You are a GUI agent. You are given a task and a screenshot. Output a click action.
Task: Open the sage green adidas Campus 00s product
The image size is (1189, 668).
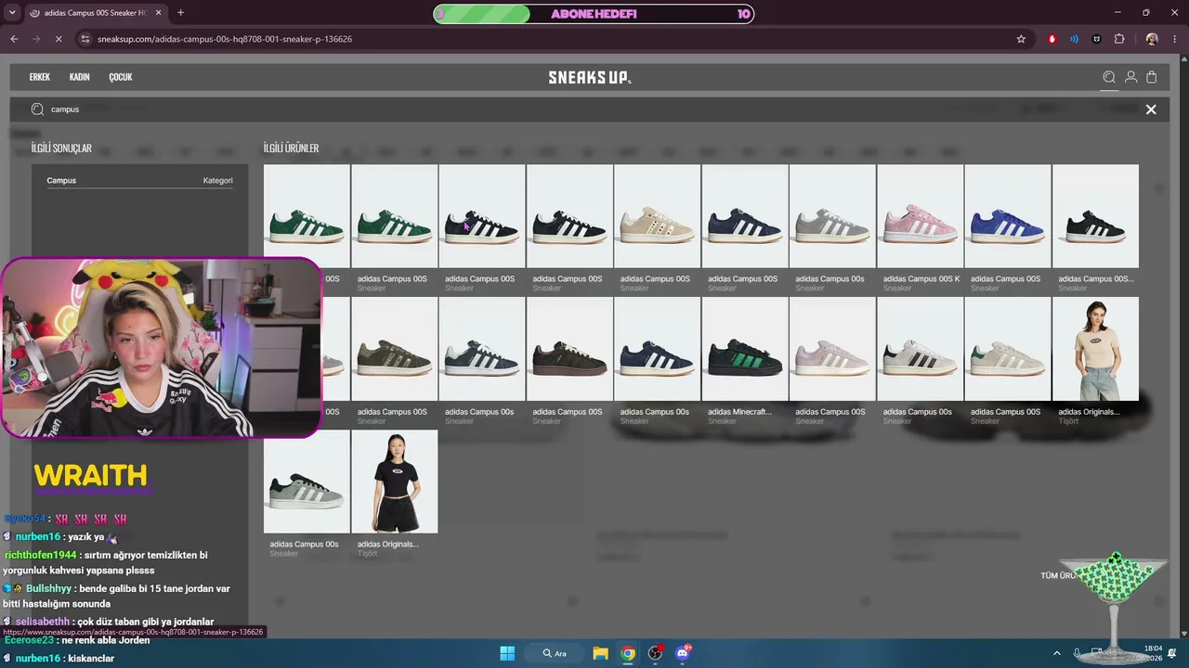point(307,495)
